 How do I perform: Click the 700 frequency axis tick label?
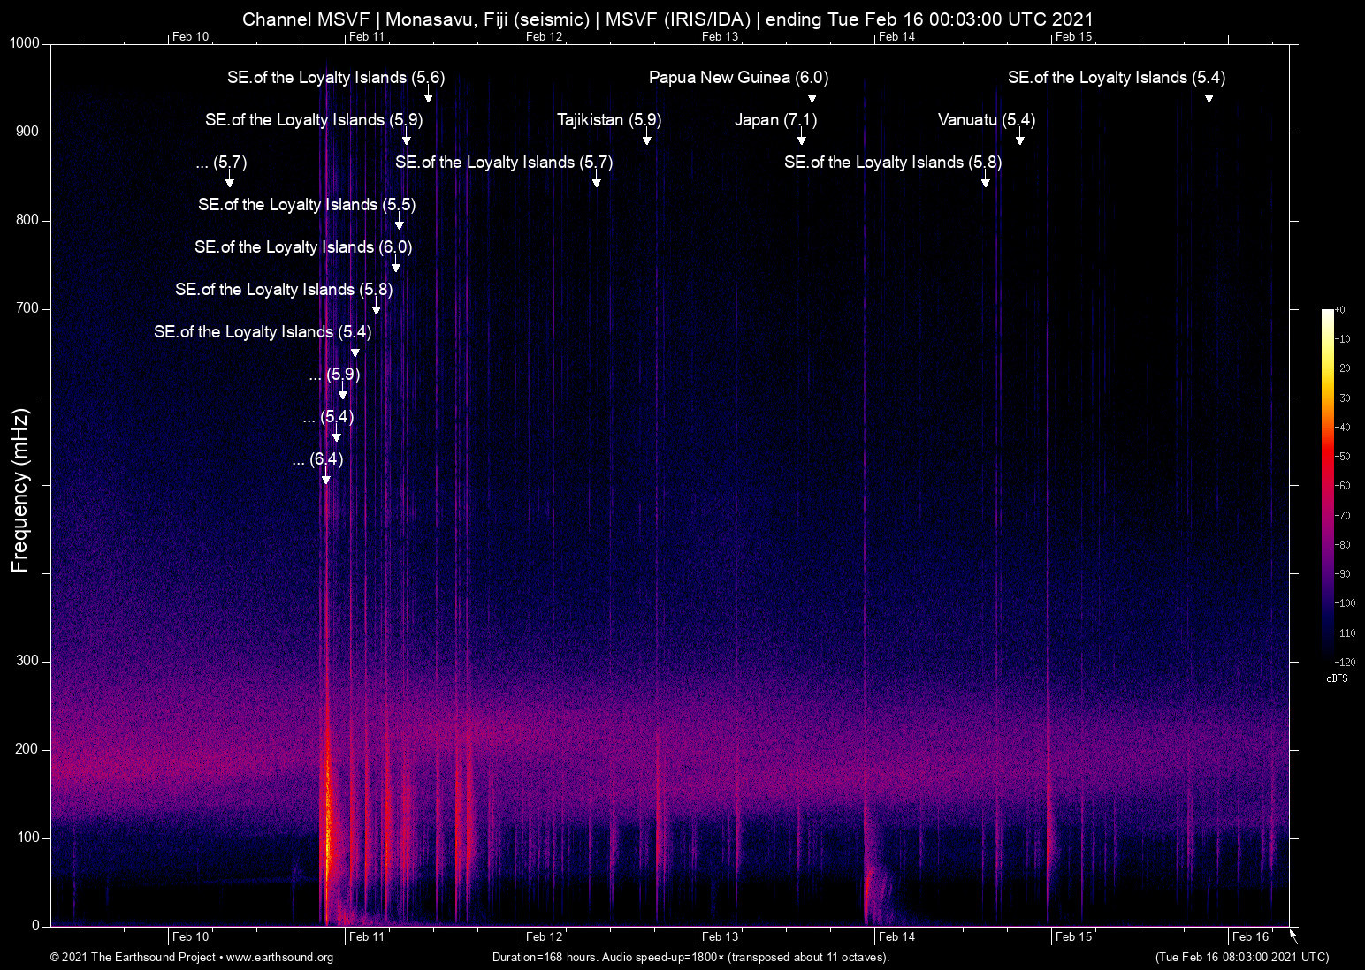(27, 308)
